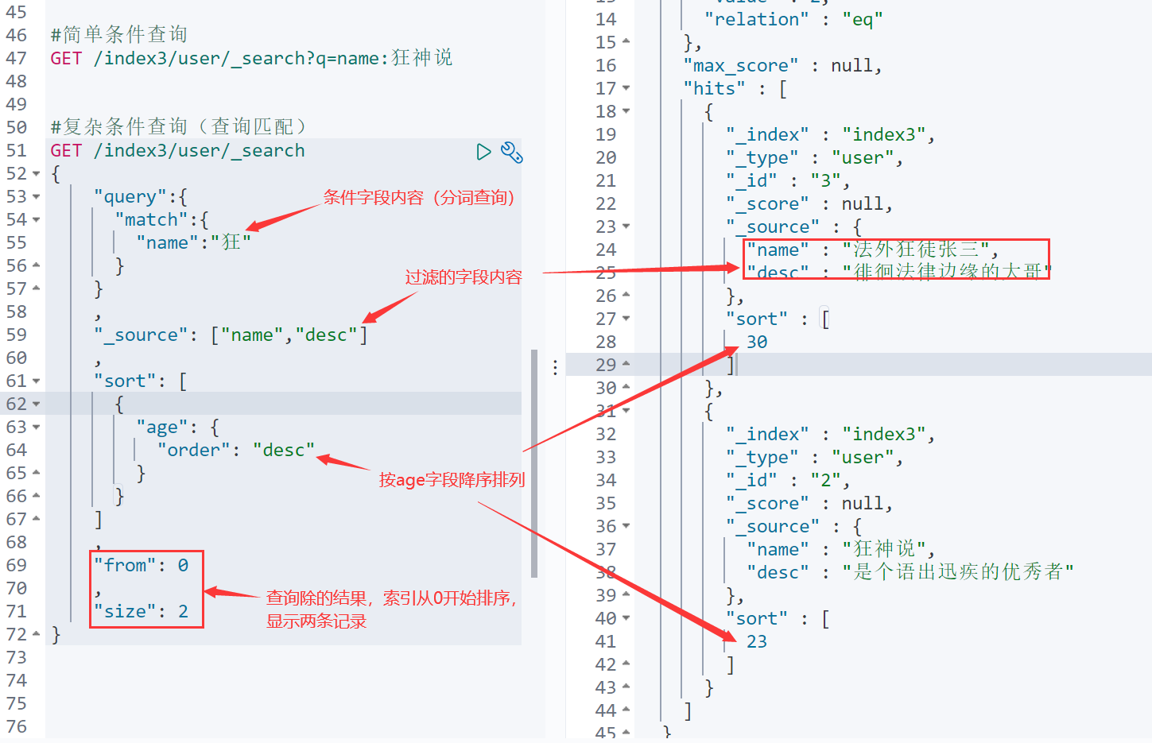Click the fold arrow at response line 30

coord(626,387)
